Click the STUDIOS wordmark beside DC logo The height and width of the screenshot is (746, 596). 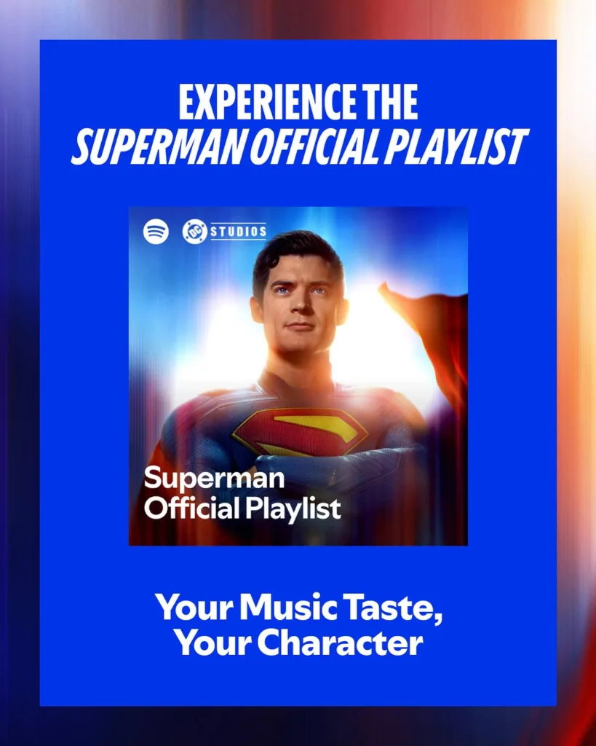click(238, 232)
